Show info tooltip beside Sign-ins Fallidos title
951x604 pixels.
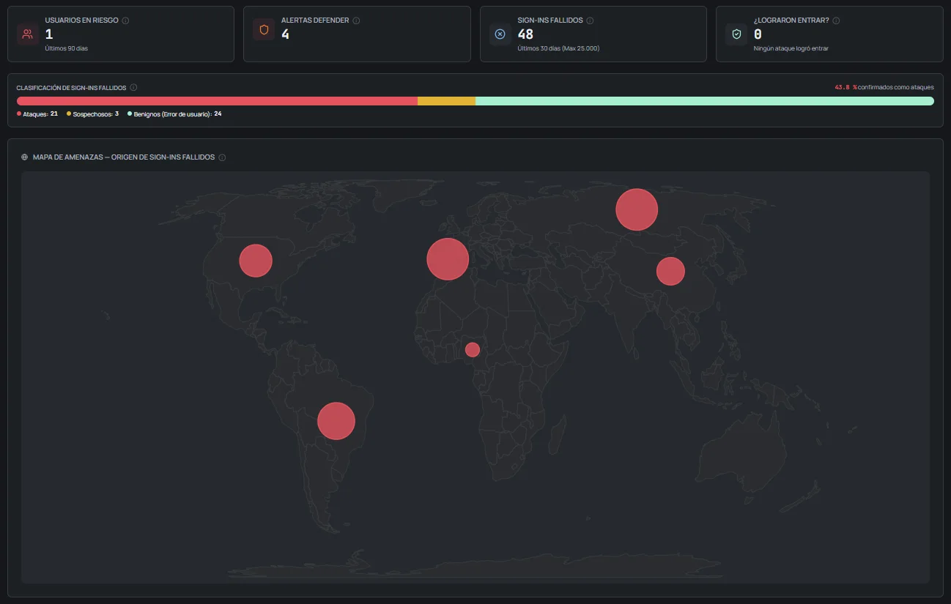click(590, 20)
